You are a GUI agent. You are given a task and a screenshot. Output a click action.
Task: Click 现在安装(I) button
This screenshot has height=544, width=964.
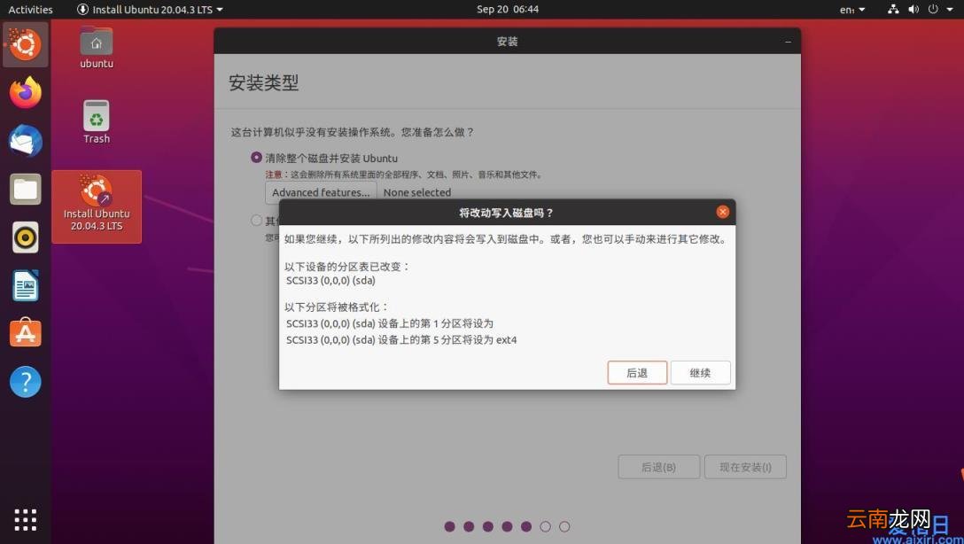tap(745, 467)
